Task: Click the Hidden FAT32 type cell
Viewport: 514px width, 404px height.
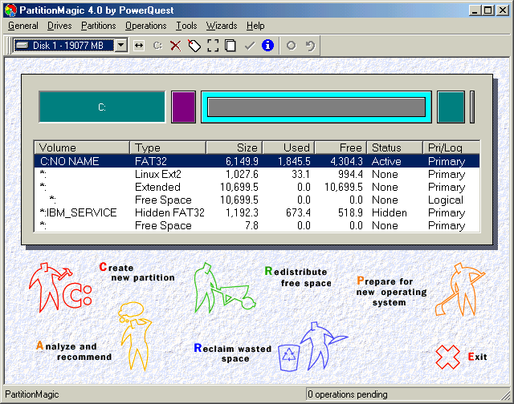Action: (169, 212)
